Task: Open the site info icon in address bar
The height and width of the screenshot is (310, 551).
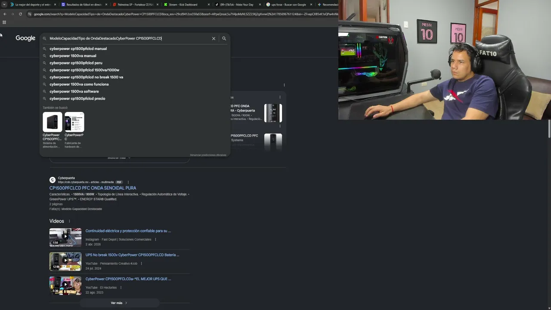Action: point(29,14)
